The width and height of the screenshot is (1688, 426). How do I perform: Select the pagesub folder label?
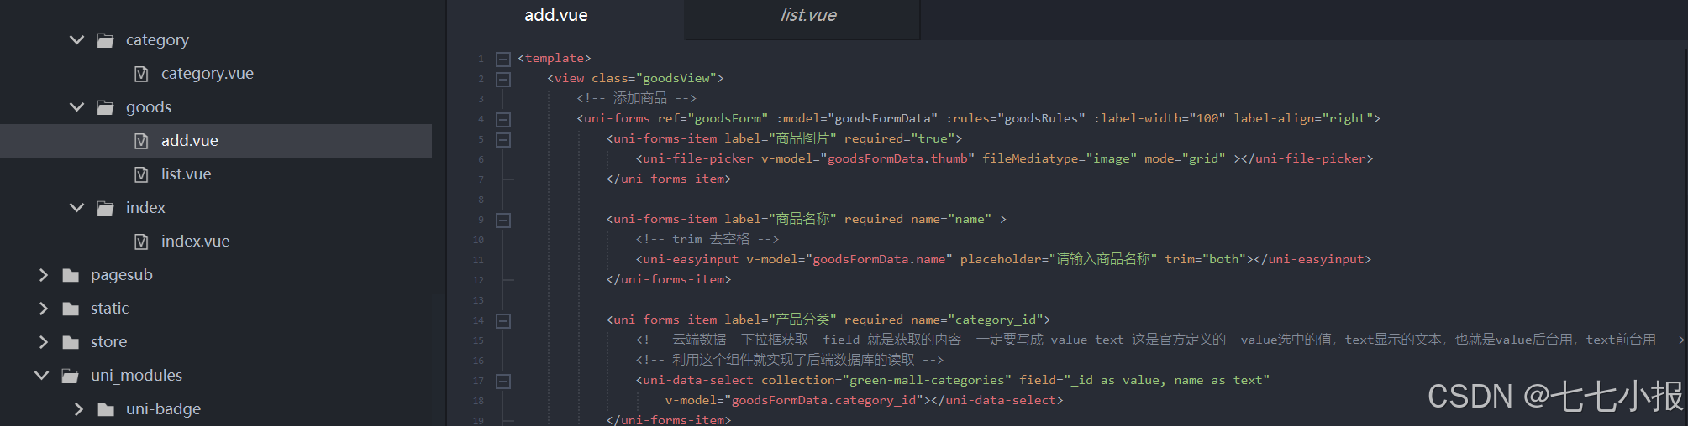122,275
